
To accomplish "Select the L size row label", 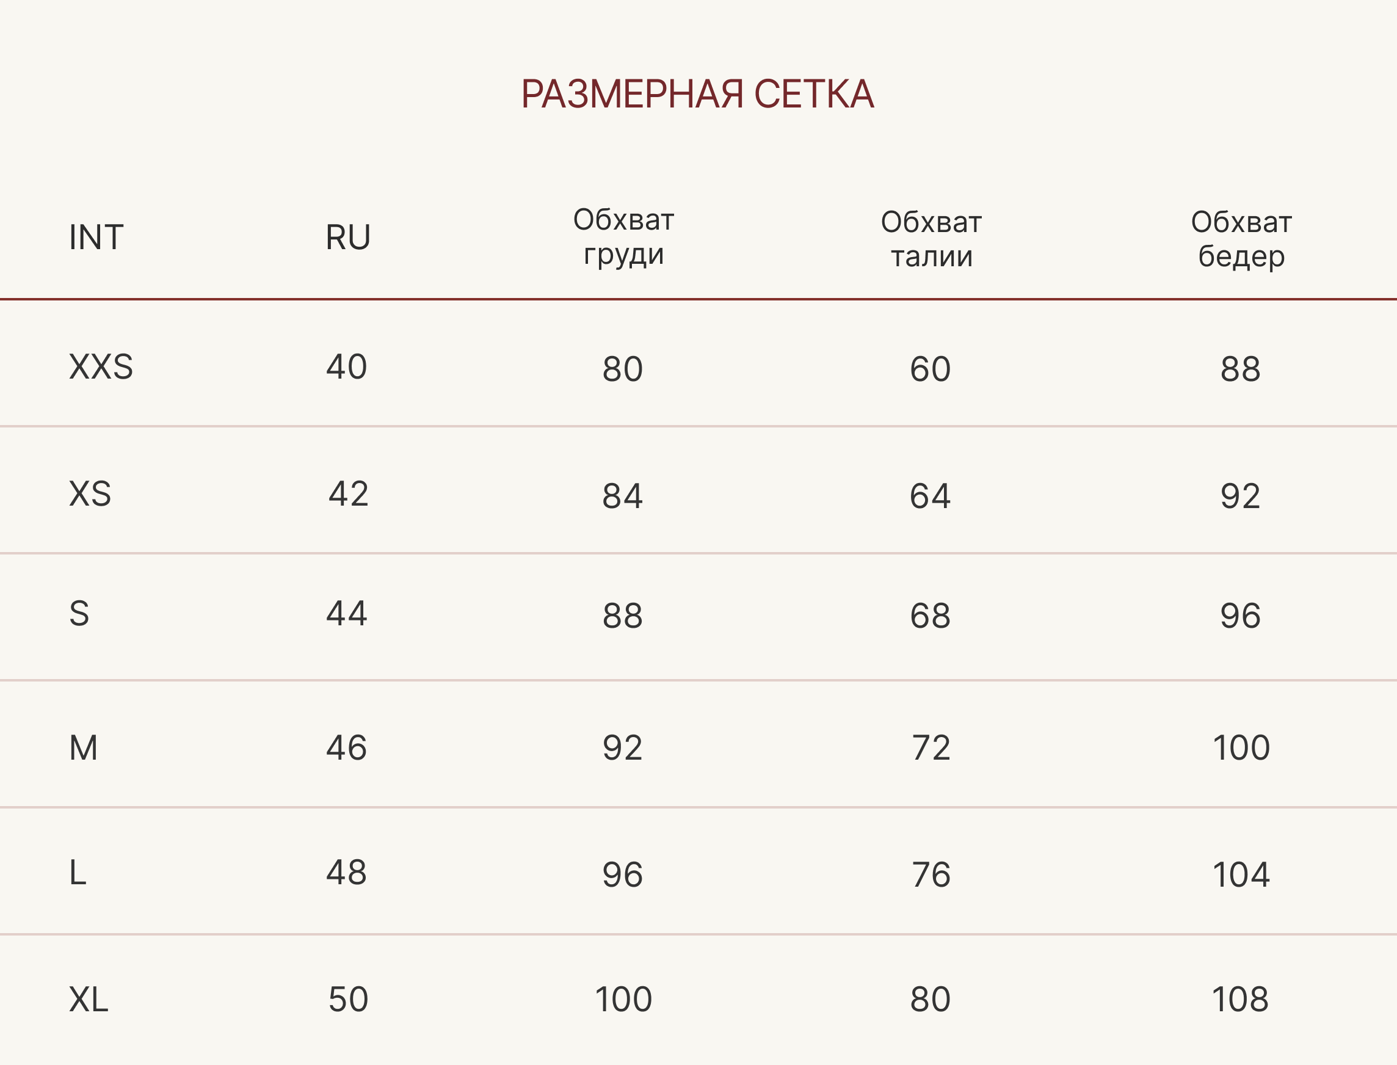I will (78, 873).
